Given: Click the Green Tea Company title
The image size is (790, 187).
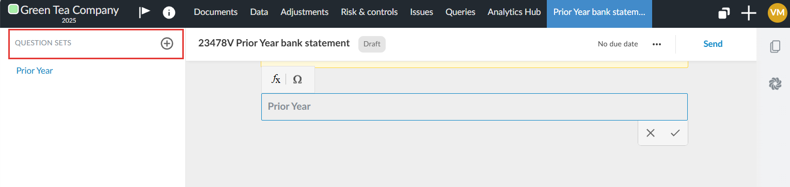Looking at the screenshot, I should pyautogui.click(x=69, y=10).
